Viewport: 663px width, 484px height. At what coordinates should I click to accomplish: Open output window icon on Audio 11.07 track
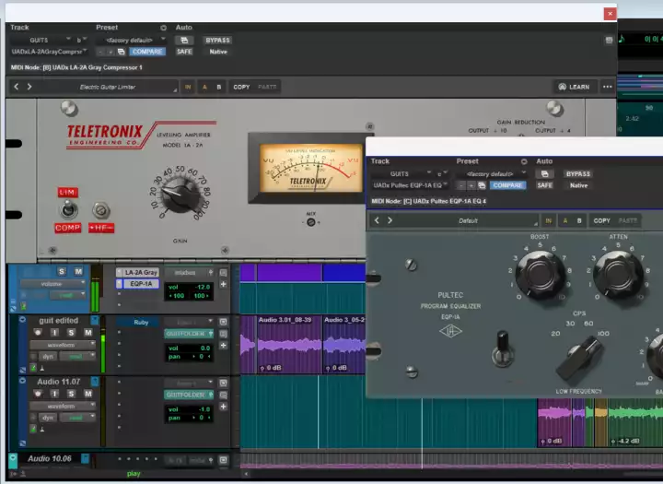[x=223, y=383]
